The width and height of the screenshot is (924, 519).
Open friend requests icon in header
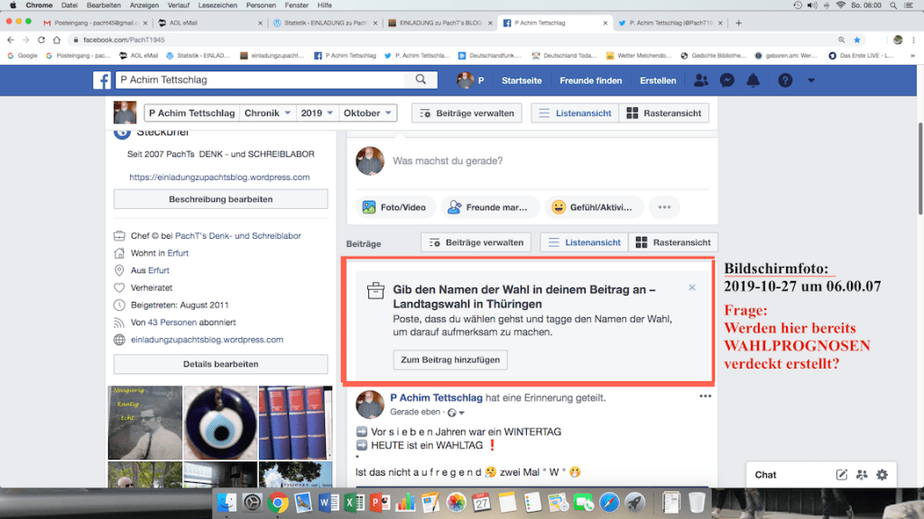(701, 80)
